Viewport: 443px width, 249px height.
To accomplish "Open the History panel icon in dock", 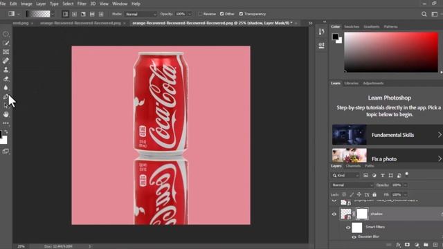I will 321,32.
